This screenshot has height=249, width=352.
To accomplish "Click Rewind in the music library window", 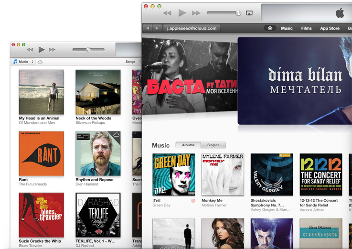I will click(30, 50).
